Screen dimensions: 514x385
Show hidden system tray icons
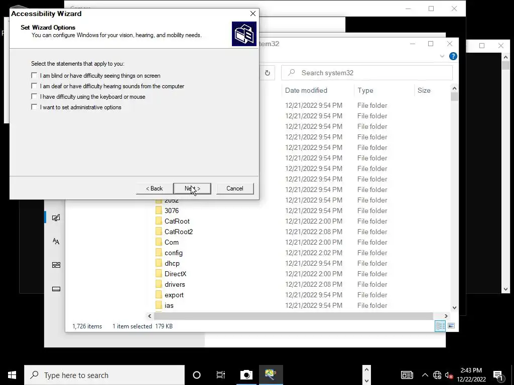pos(425,375)
